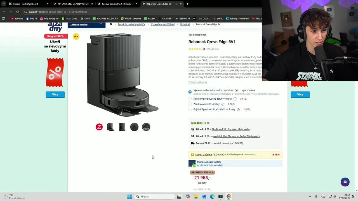Viewport: 358px width, 201px height.
Task: Open the 37 hodnocení reviews link
Action: (x=213, y=49)
